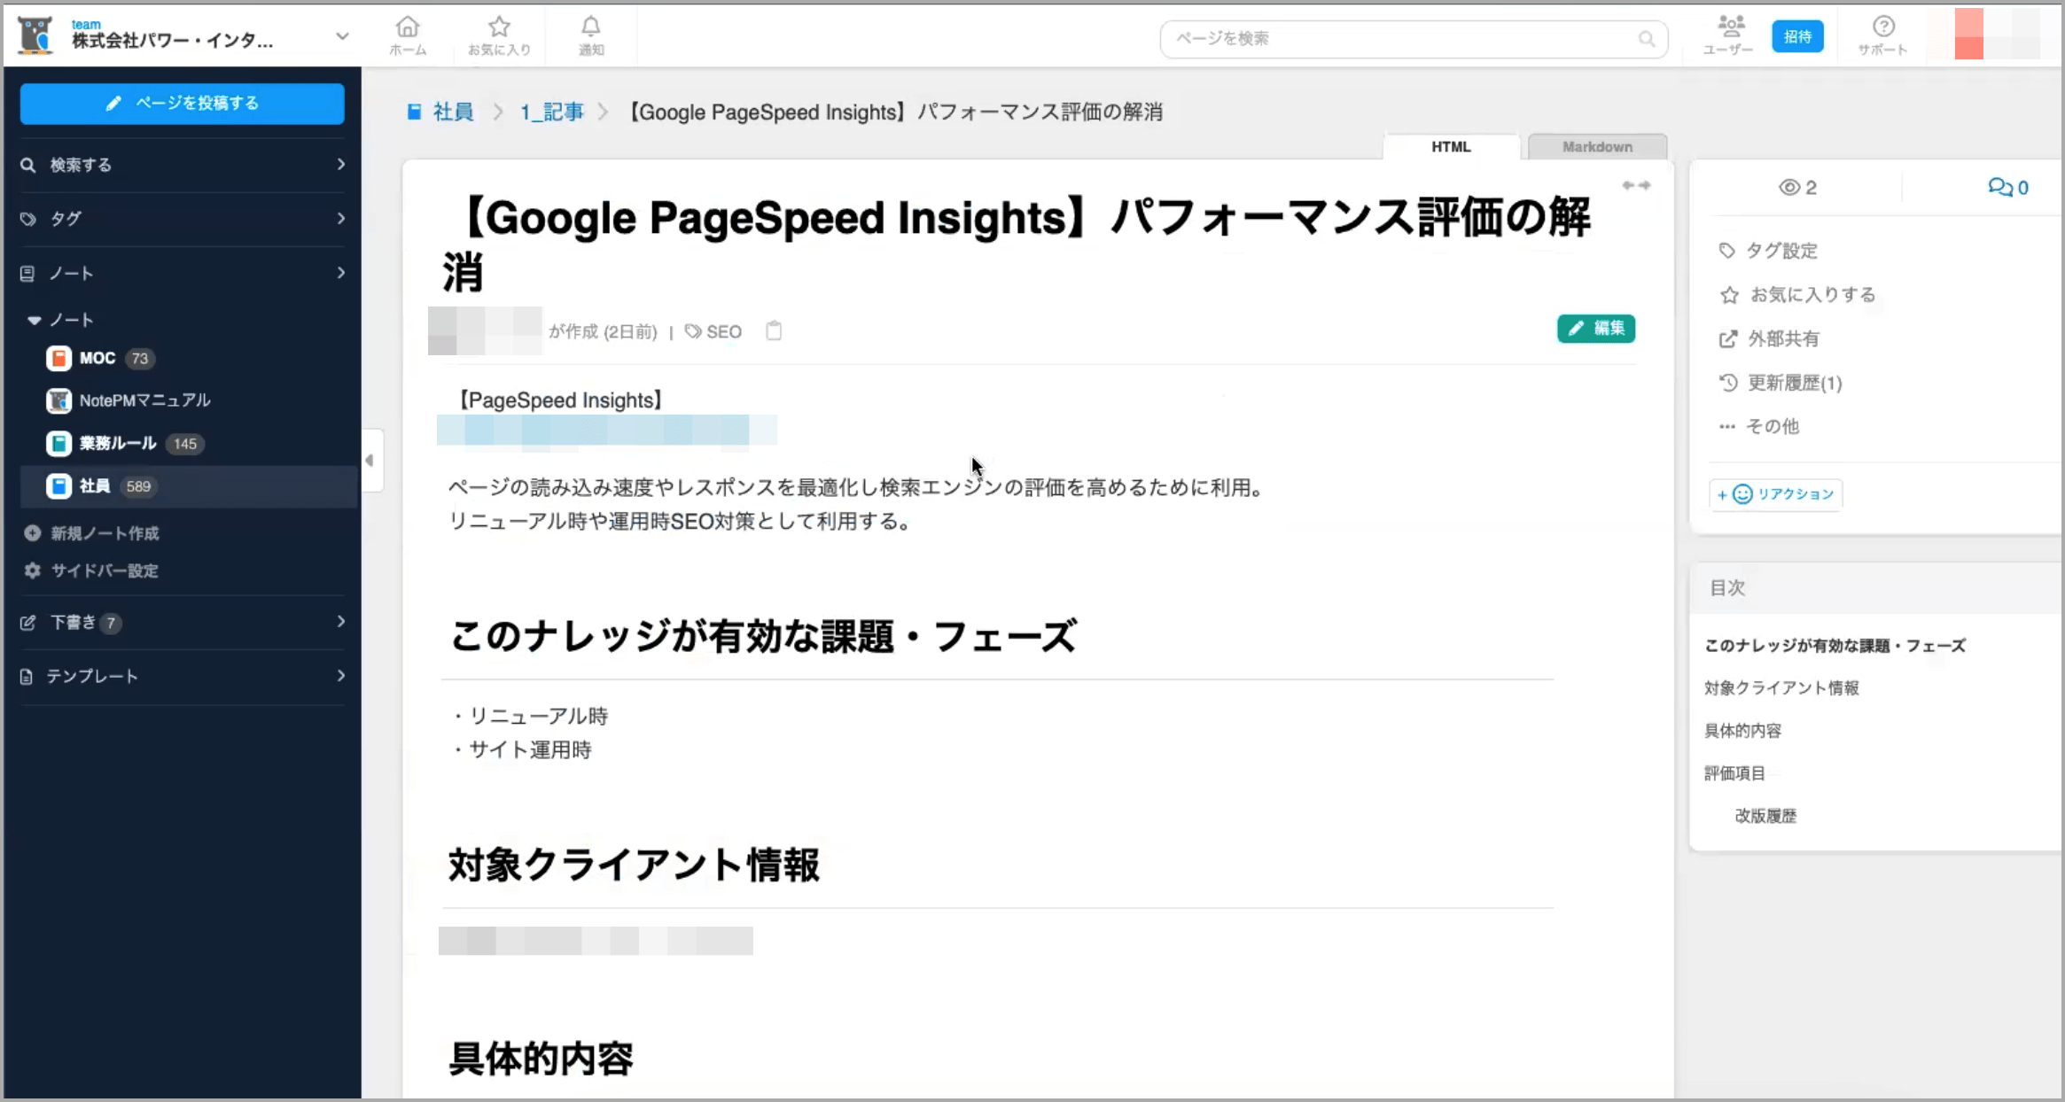Click the ページを検索 search field
This screenshot has width=2065, height=1102.
click(x=1413, y=38)
